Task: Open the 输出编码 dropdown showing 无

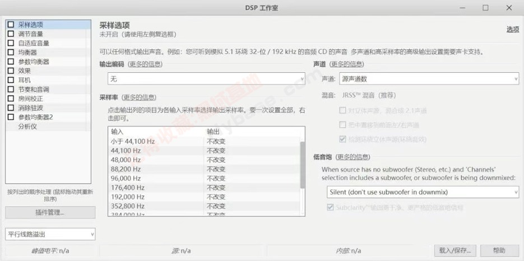Action: click(x=206, y=79)
